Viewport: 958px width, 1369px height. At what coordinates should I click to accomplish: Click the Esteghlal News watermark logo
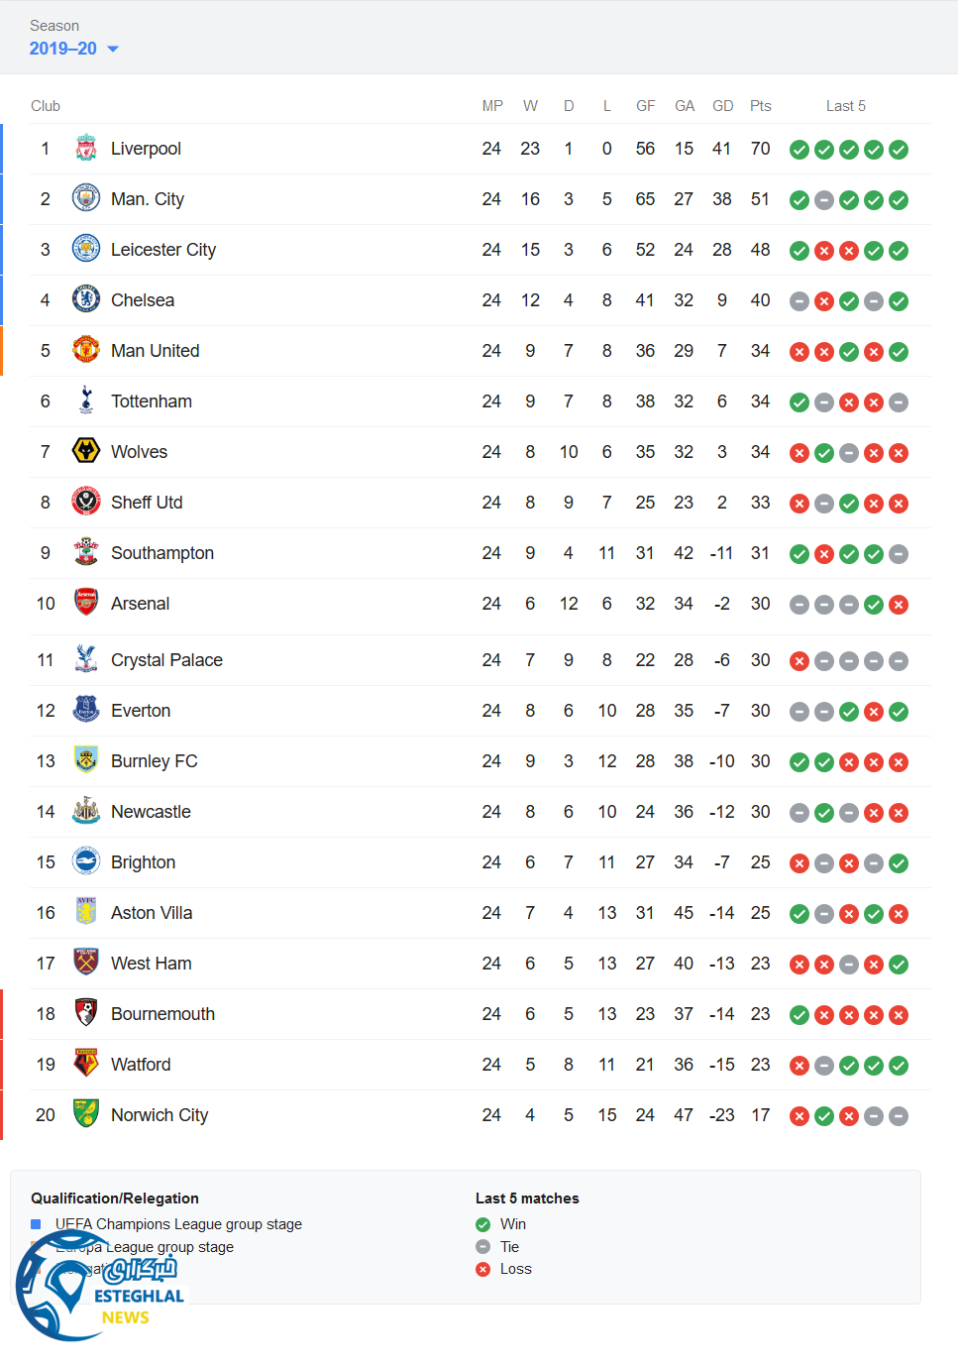tap(99, 1286)
